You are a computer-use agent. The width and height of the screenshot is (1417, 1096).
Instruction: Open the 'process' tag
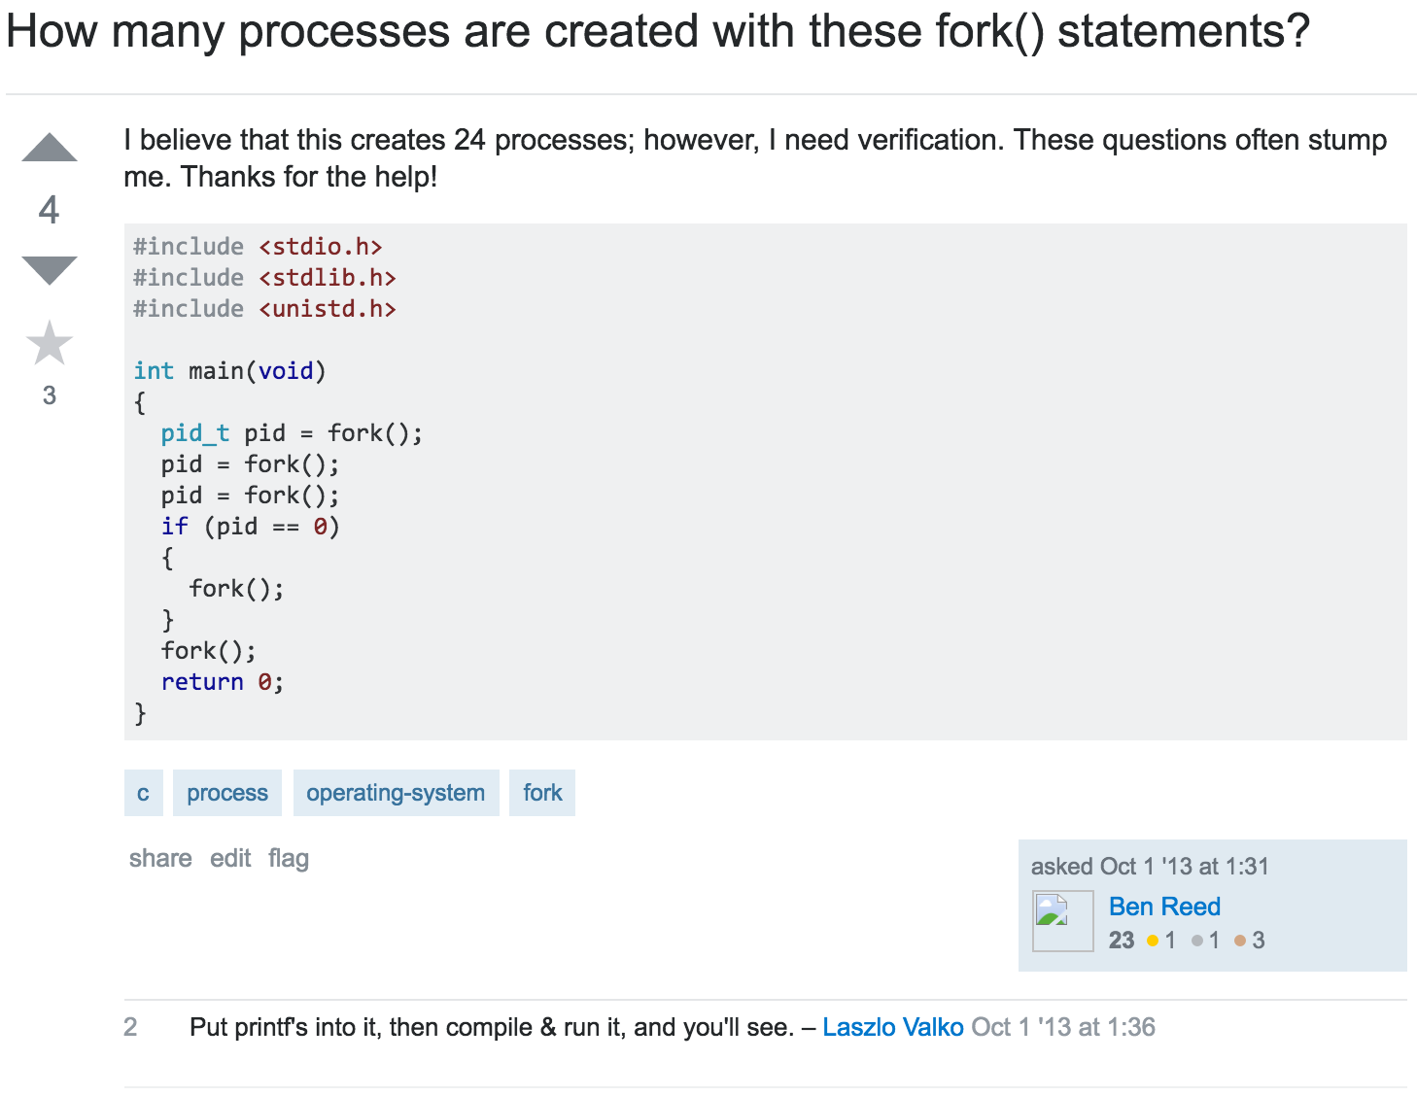point(227,793)
